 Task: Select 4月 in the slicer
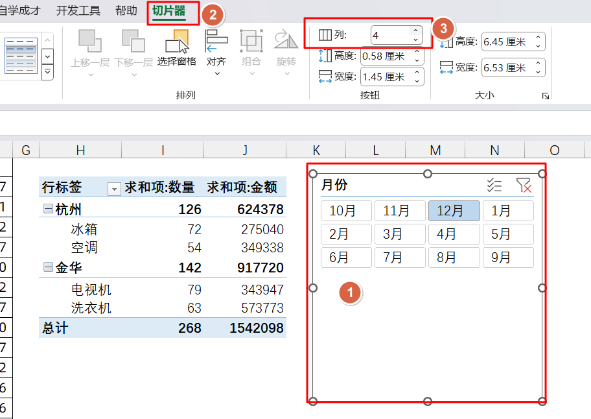pyautogui.click(x=454, y=234)
